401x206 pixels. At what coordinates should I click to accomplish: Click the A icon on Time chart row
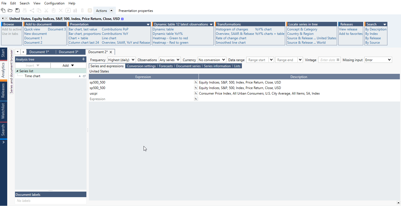[x=80, y=76]
